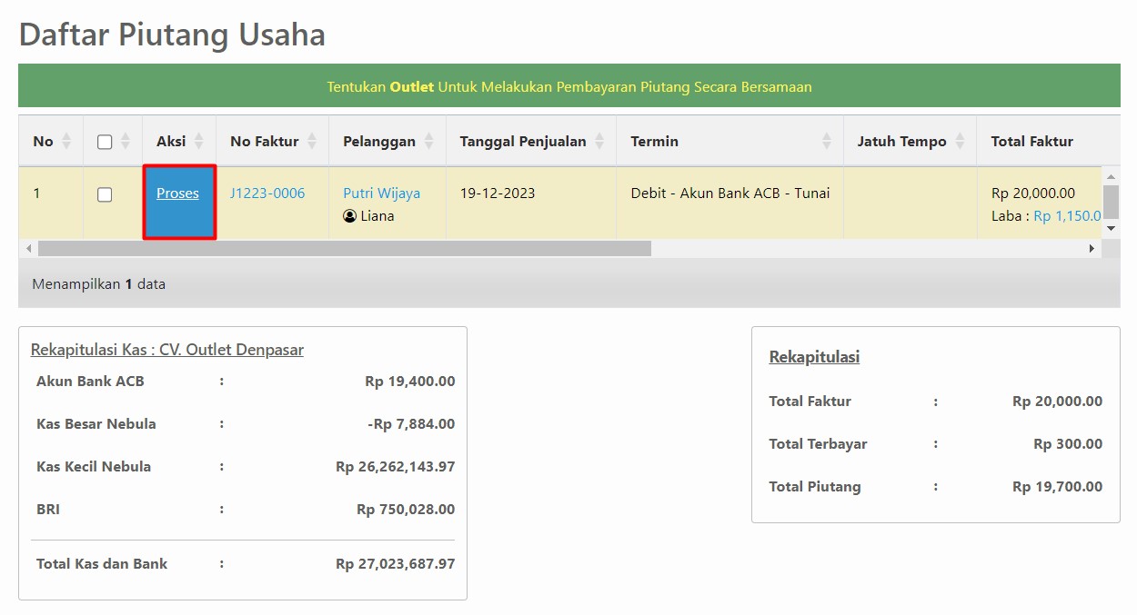Click the Proses action link
Viewport: 1137px width, 615px height.
click(x=177, y=193)
